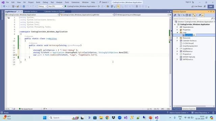
Task: Click Solution Explorer home view icon
Action: pos(175,15)
